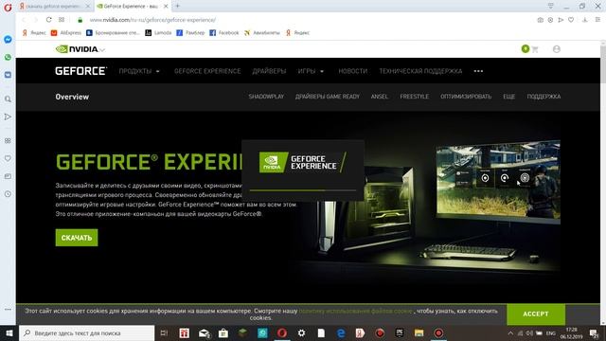The width and height of the screenshot is (606, 341).
Task: Switch to the Yandex search tab
Action: click(52, 7)
